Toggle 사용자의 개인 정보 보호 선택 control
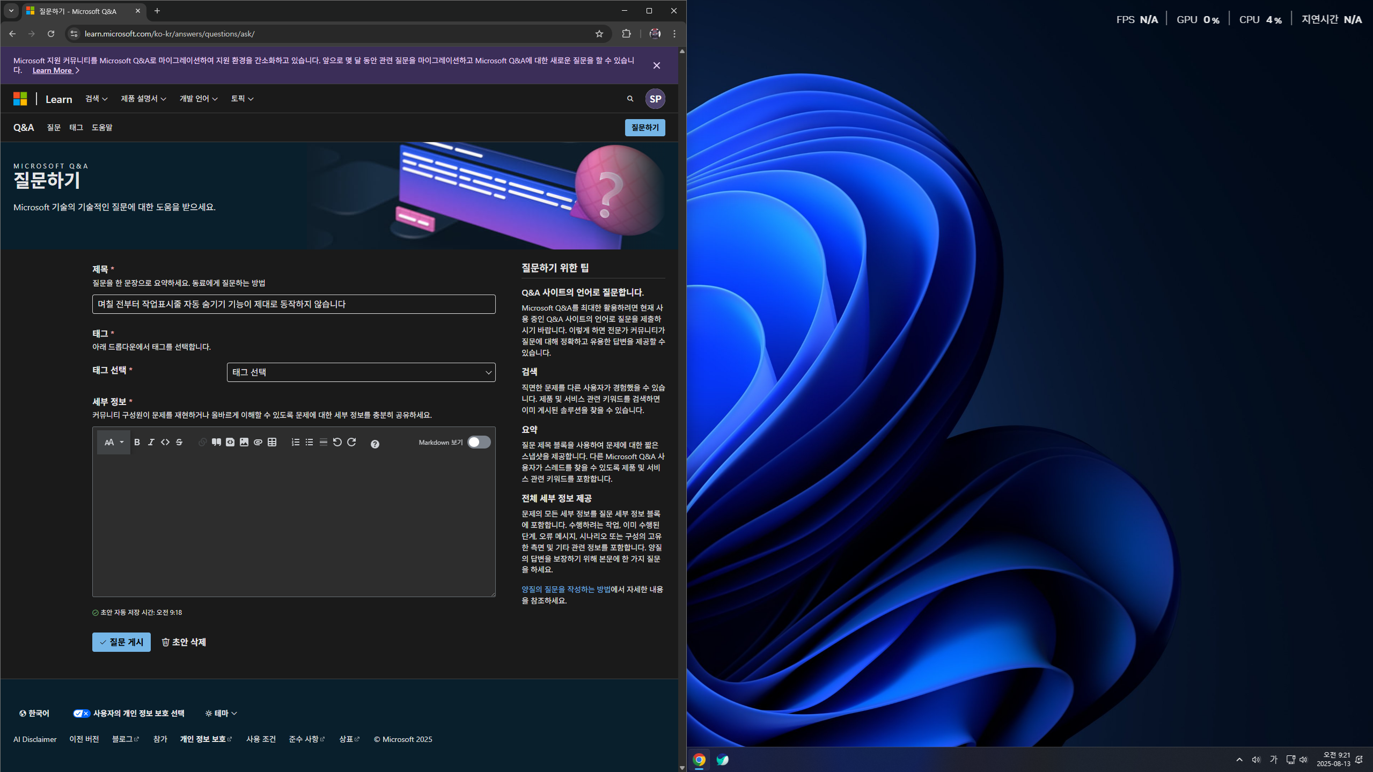1373x772 pixels. click(129, 713)
